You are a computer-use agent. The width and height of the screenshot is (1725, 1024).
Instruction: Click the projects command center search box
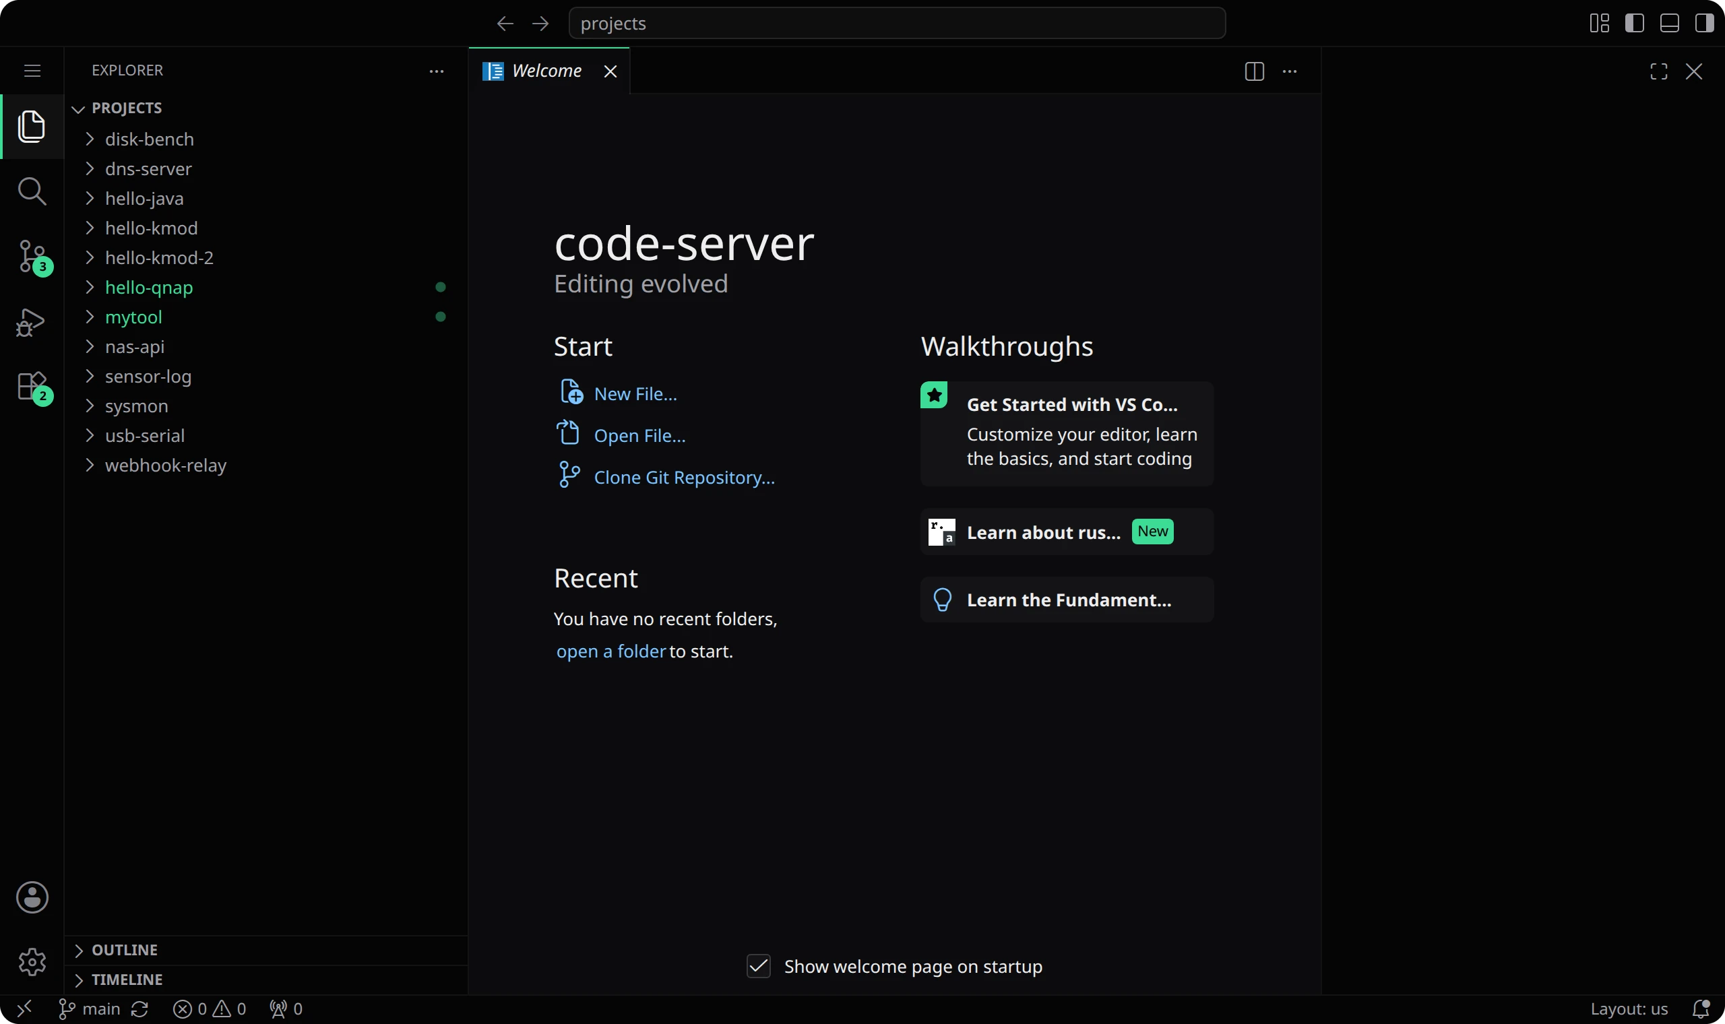pyautogui.click(x=897, y=24)
